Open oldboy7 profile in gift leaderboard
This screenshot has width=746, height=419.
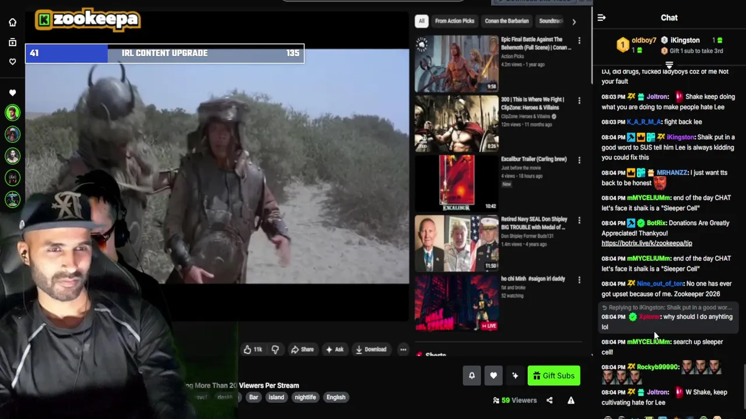tap(644, 40)
